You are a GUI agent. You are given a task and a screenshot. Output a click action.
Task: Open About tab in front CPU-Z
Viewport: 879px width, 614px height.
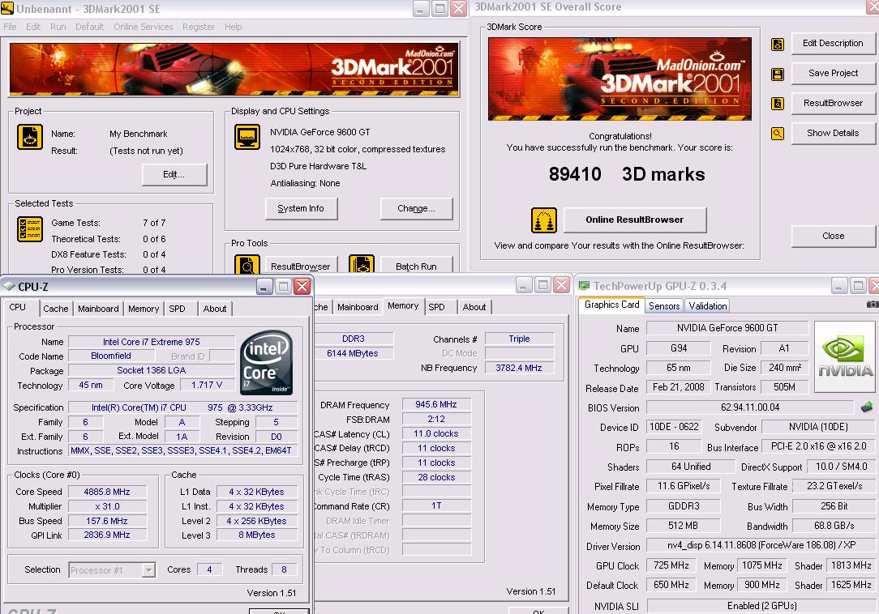[215, 309]
